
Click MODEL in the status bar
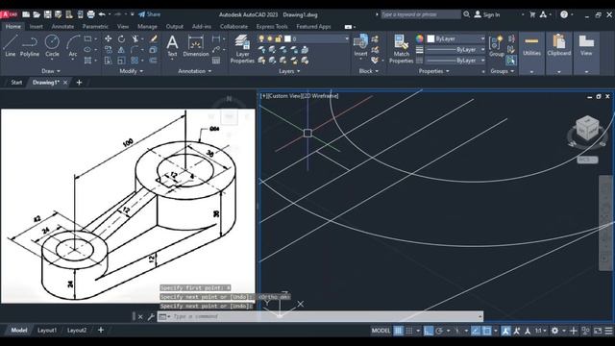coord(381,331)
